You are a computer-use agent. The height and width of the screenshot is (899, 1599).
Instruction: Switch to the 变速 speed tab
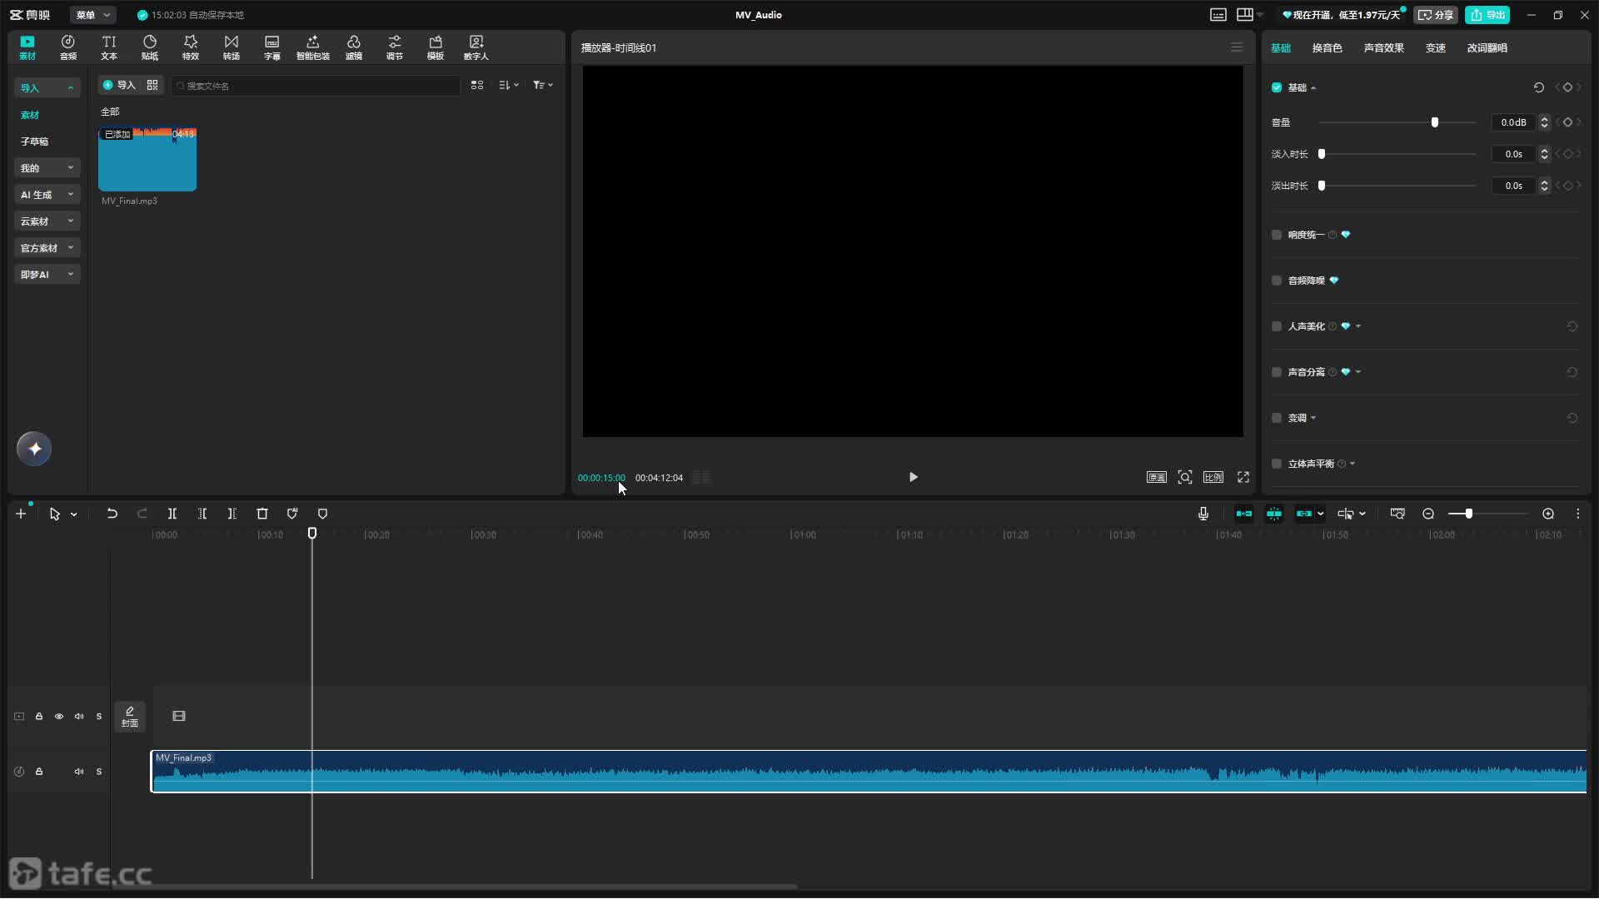point(1436,48)
